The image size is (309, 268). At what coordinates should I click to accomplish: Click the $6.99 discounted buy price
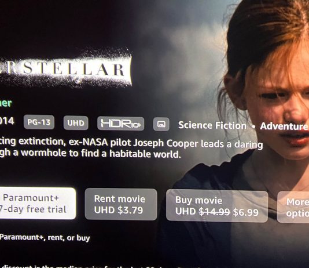pyautogui.click(x=245, y=212)
